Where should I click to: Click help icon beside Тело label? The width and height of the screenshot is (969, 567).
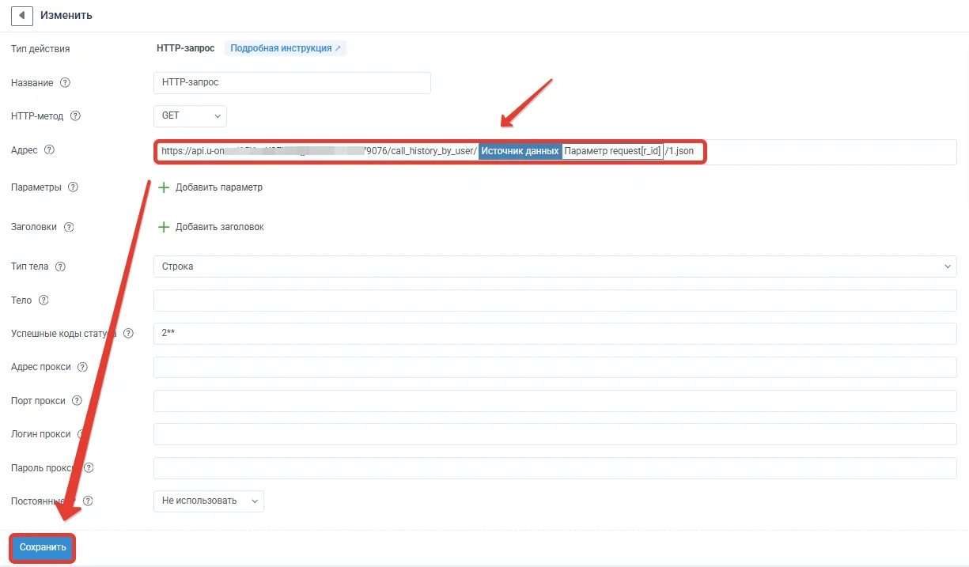[x=44, y=301]
